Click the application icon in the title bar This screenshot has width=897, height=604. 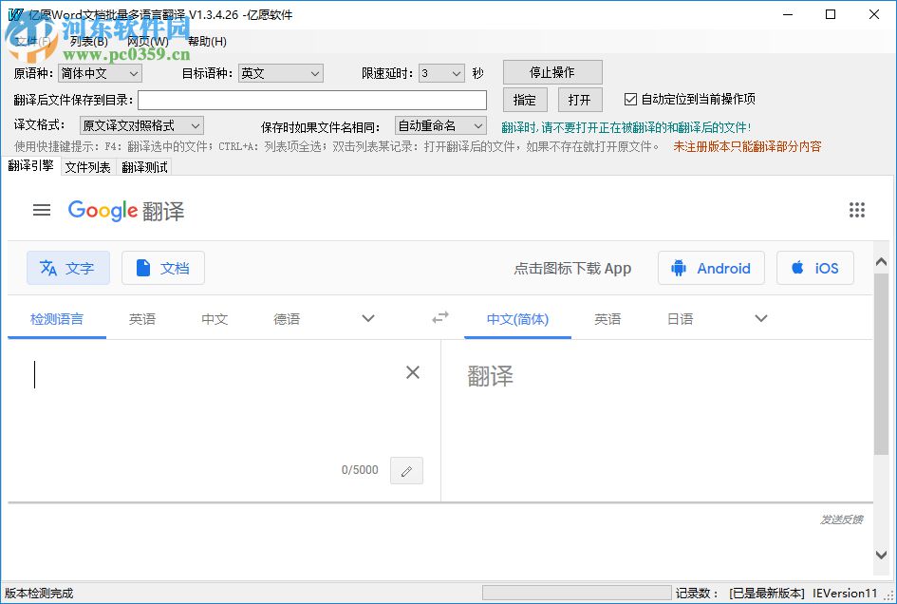(13, 14)
